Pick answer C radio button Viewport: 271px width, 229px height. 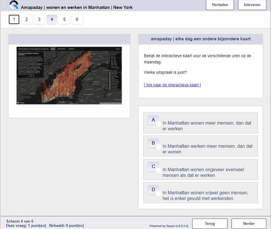pos(158,170)
